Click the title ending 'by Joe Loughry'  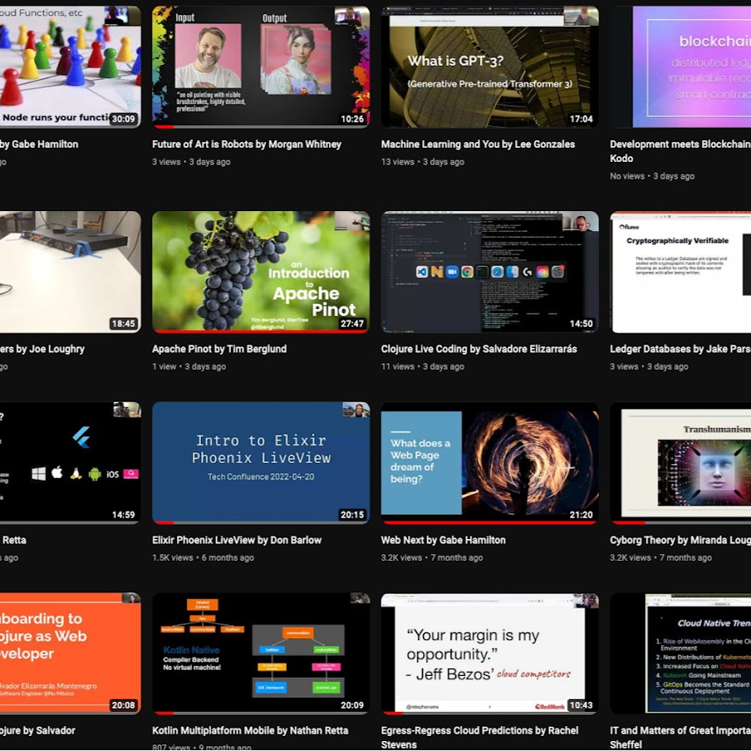click(43, 349)
